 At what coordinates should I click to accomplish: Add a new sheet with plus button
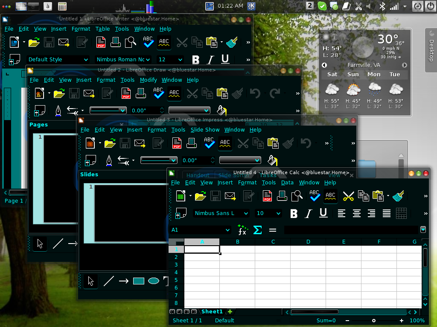(x=230, y=312)
